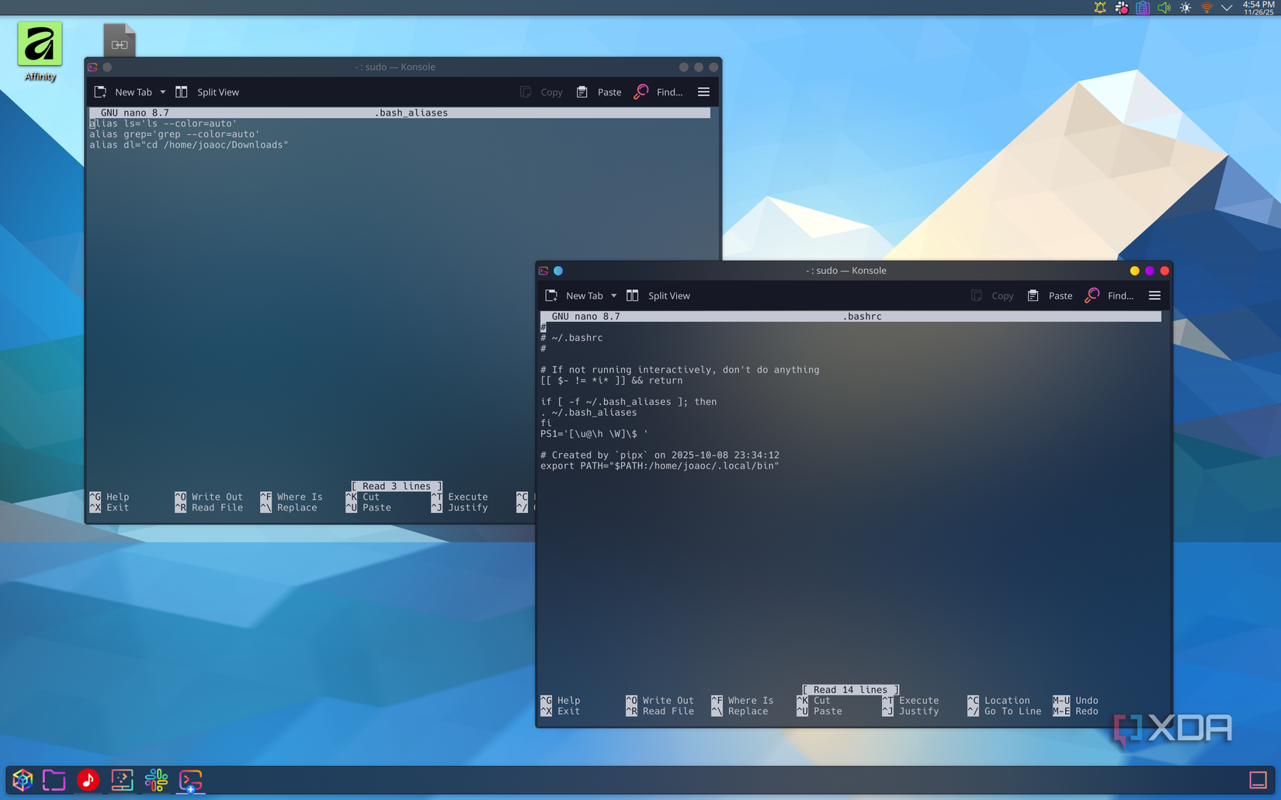Expand hidden system tray icons with the chevron
Screen dimensions: 1281x800
[1227, 8]
